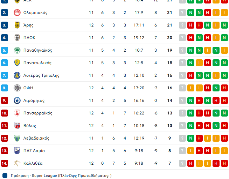This screenshot has height=179, width=229.
Task: Click the Asteras Tripolis crest icon
Action: coord(17,75)
